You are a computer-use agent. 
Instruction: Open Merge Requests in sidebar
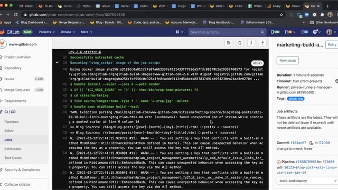[17, 90]
